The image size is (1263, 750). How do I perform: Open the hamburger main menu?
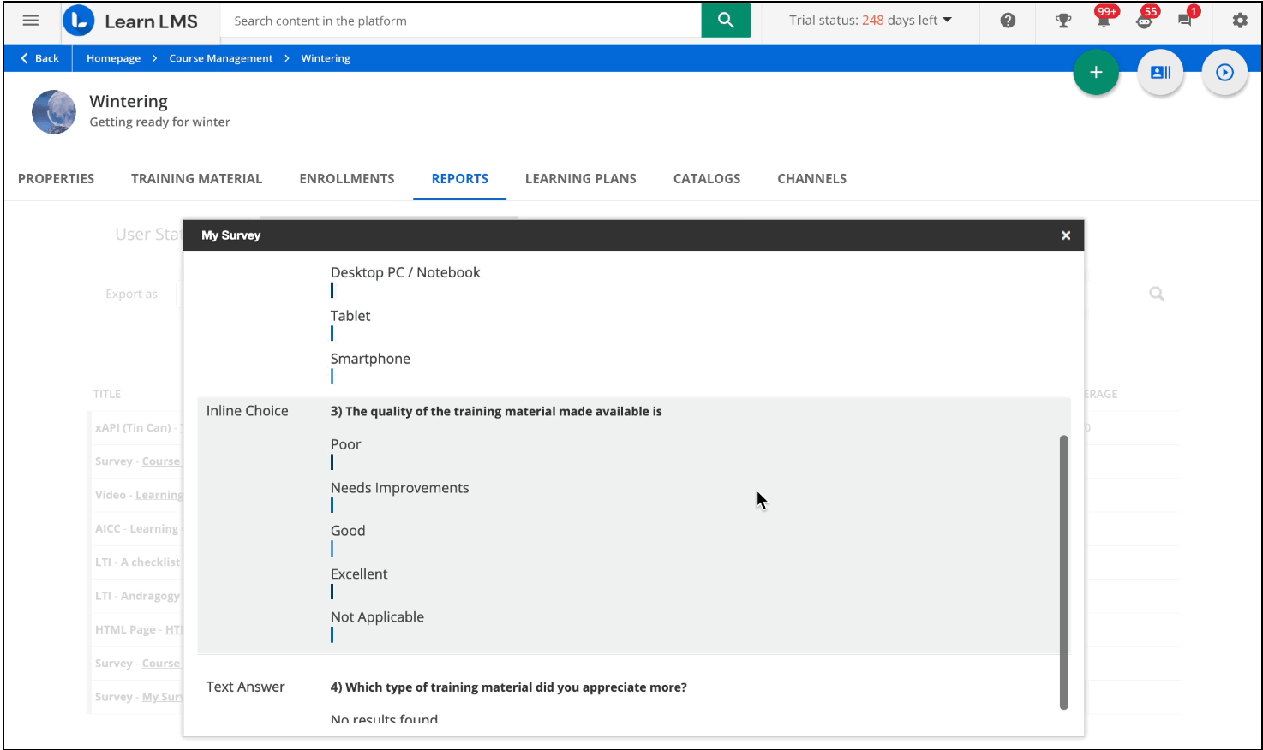pos(31,21)
